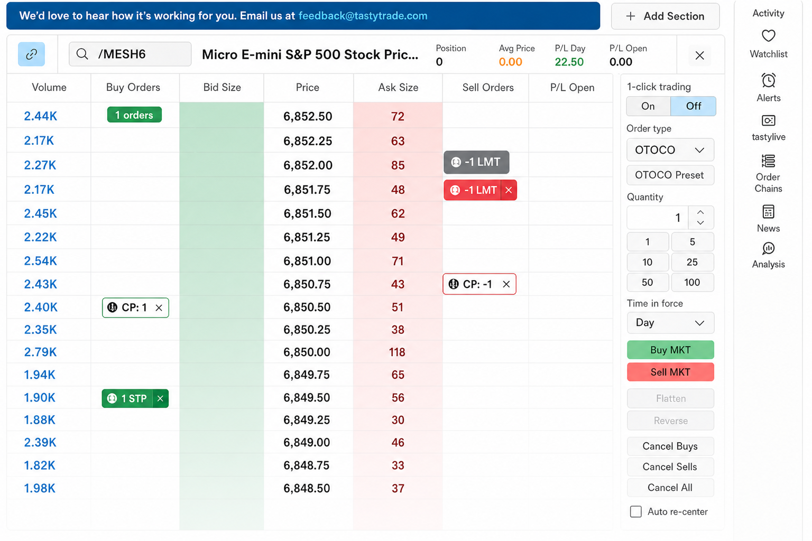Image resolution: width=812 pixels, height=541 pixels.
Task: Close the /MESH6 ladder section
Action: tap(699, 55)
